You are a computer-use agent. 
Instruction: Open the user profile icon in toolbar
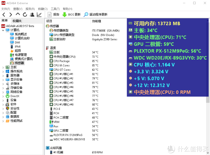pyautogui.click(x=32, y=14)
